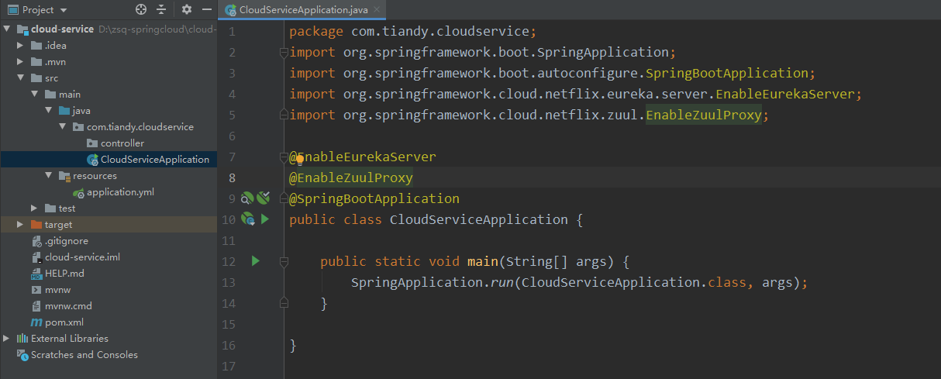The image size is (941, 379).
Task: Click the Locate/Scroll from Source target icon
Action: click(141, 10)
